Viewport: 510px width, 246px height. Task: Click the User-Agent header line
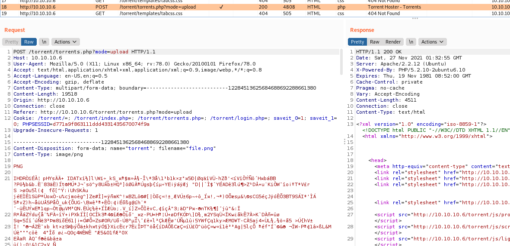tap(134, 64)
